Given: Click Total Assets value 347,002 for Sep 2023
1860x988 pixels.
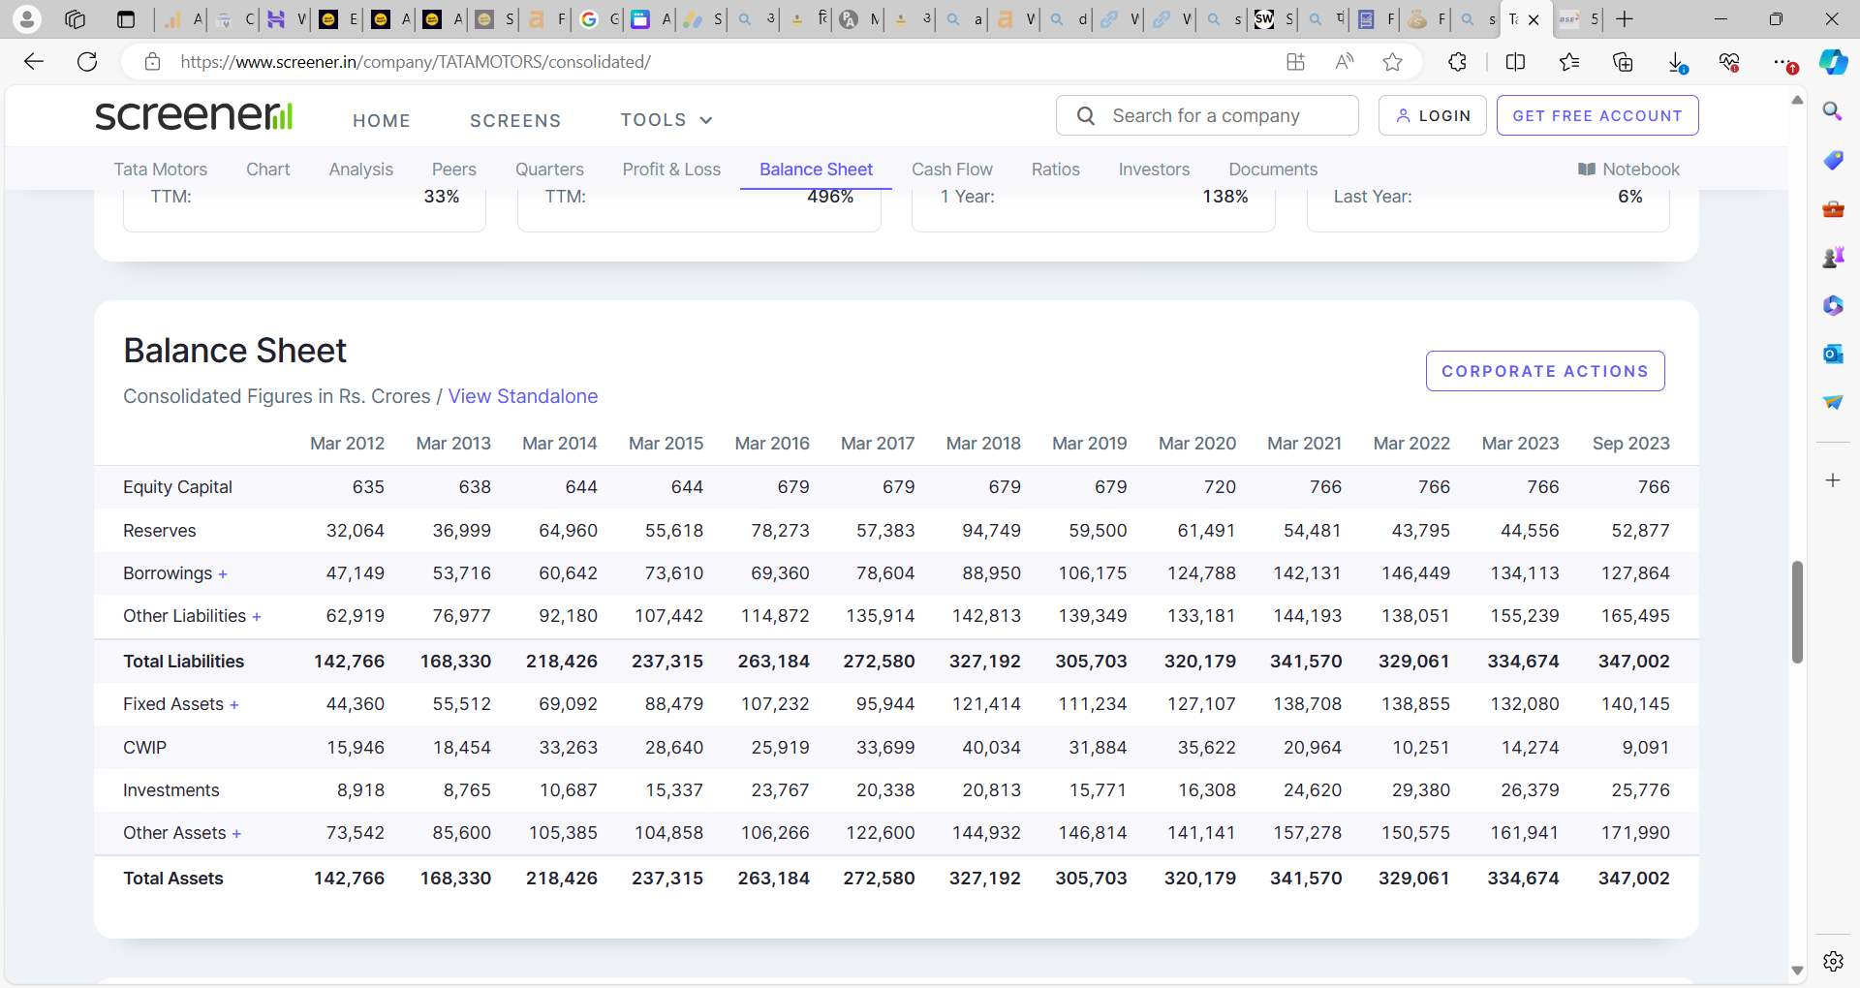Looking at the screenshot, I should point(1633,879).
